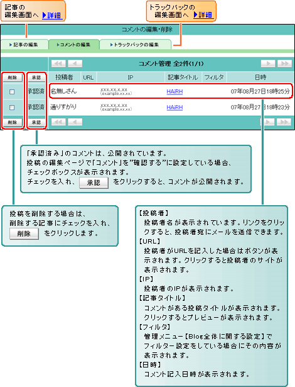Go to previous page using top left arrow
This screenshot has height=387, width=295.
tap(75, 64)
